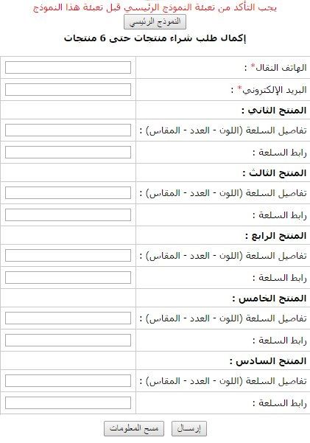Select المنتج الثالث item details field

tap(68, 193)
